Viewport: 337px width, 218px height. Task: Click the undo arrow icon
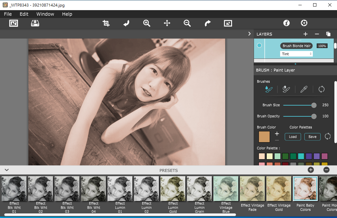point(126,23)
